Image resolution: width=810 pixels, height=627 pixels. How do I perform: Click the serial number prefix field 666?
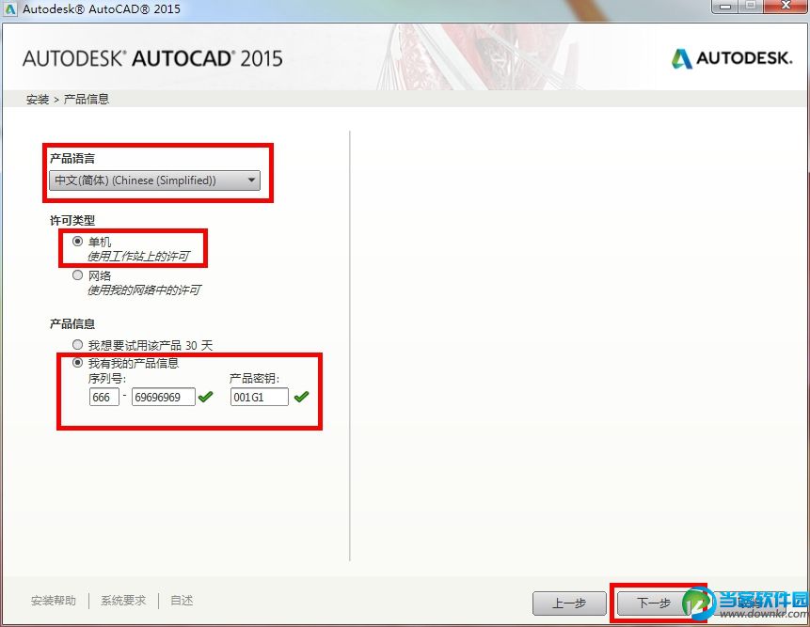coord(103,397)
